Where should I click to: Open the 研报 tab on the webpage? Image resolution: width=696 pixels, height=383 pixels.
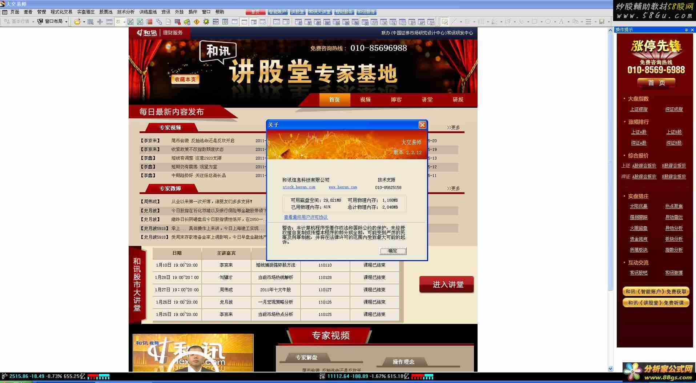point(458,100)
